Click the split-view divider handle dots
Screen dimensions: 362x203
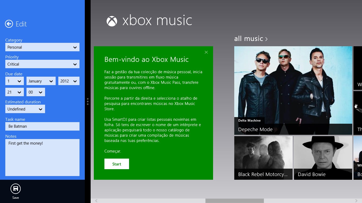point(88,101)
